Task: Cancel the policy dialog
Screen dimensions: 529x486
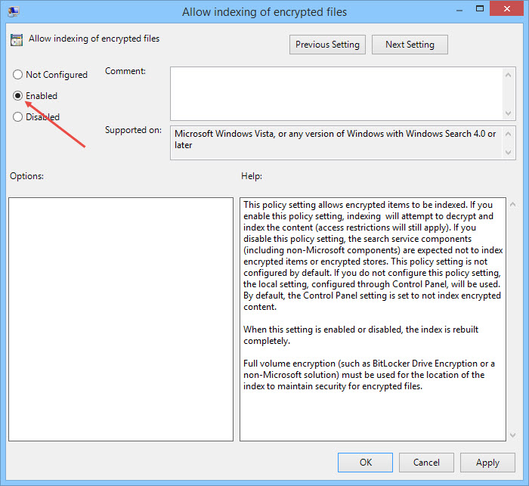Action: click(426, 463)
